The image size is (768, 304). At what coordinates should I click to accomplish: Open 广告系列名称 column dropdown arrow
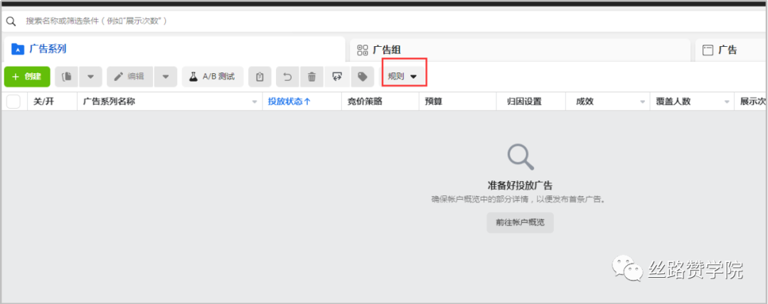point(255,102)
